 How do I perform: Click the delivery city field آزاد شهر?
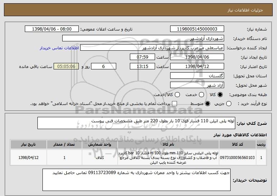pos(197,85)
